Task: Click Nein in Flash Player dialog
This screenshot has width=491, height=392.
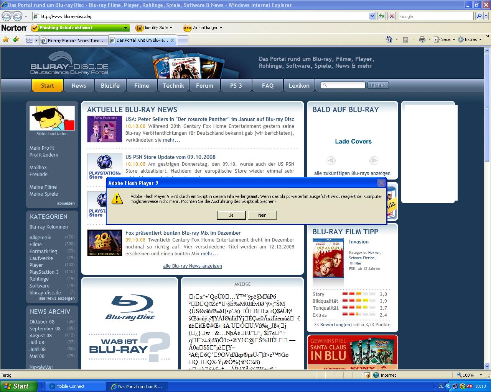Action: tap(262, 215)
